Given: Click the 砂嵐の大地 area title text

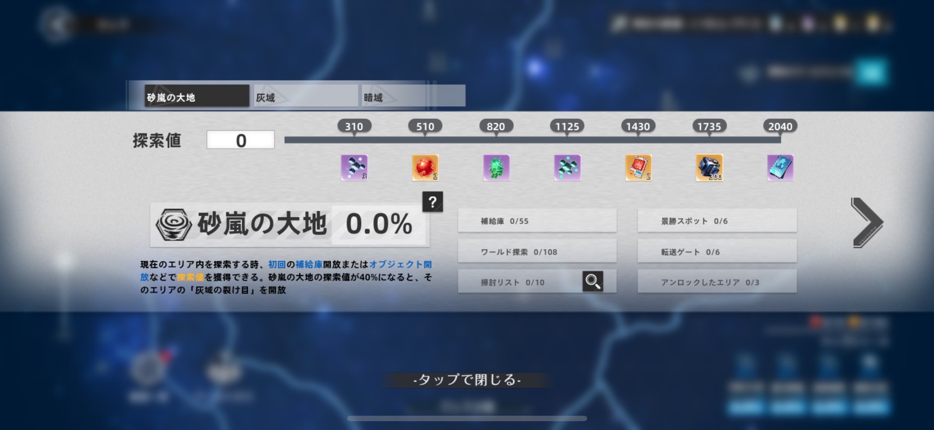Looking at the screenshot, I should [x=262, y=223].
